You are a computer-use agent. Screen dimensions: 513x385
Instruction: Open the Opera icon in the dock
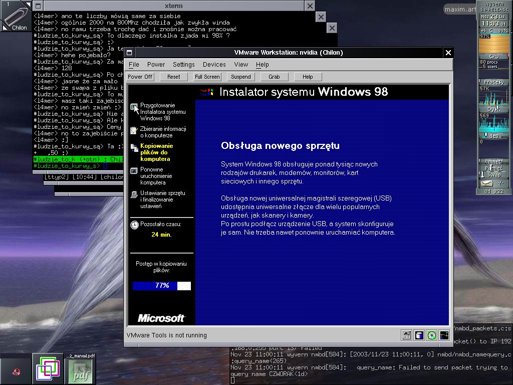[16, 369]
